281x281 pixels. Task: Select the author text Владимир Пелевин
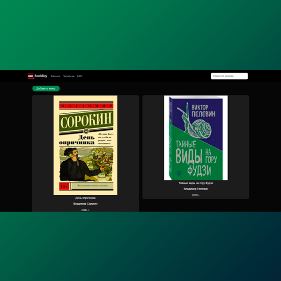point(196,189)
